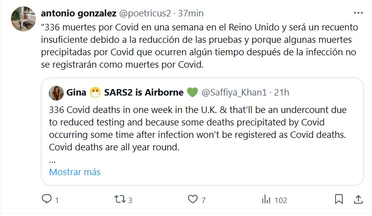Click the Spanish tweet text body
The image size is (372, 216).
coord(199,47)
